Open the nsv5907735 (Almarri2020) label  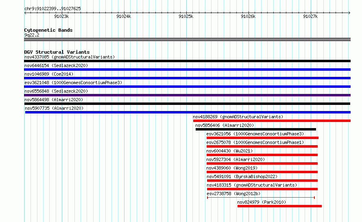pyautogui.click(x=54, y=108)
